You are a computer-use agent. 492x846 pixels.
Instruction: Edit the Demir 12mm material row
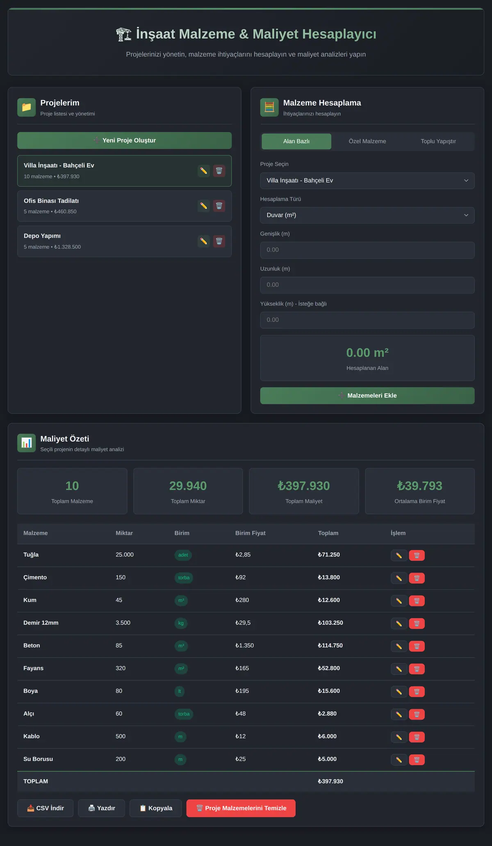pyautogui.click(x=399, y=624)
